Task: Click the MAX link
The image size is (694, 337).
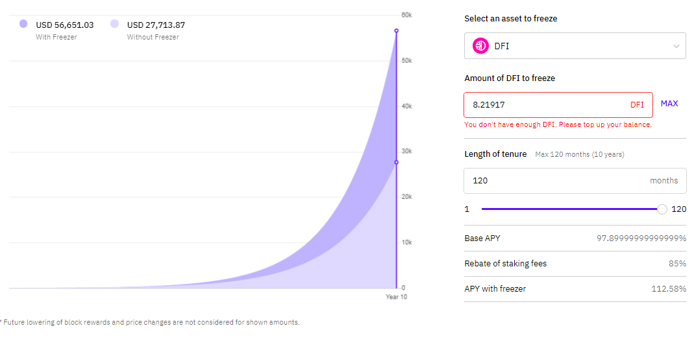Action: (x=669, y=104)
